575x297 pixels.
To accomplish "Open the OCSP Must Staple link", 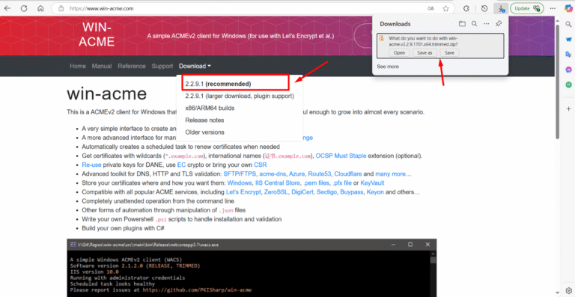I will pyautogui.click(x=341, y=156).
